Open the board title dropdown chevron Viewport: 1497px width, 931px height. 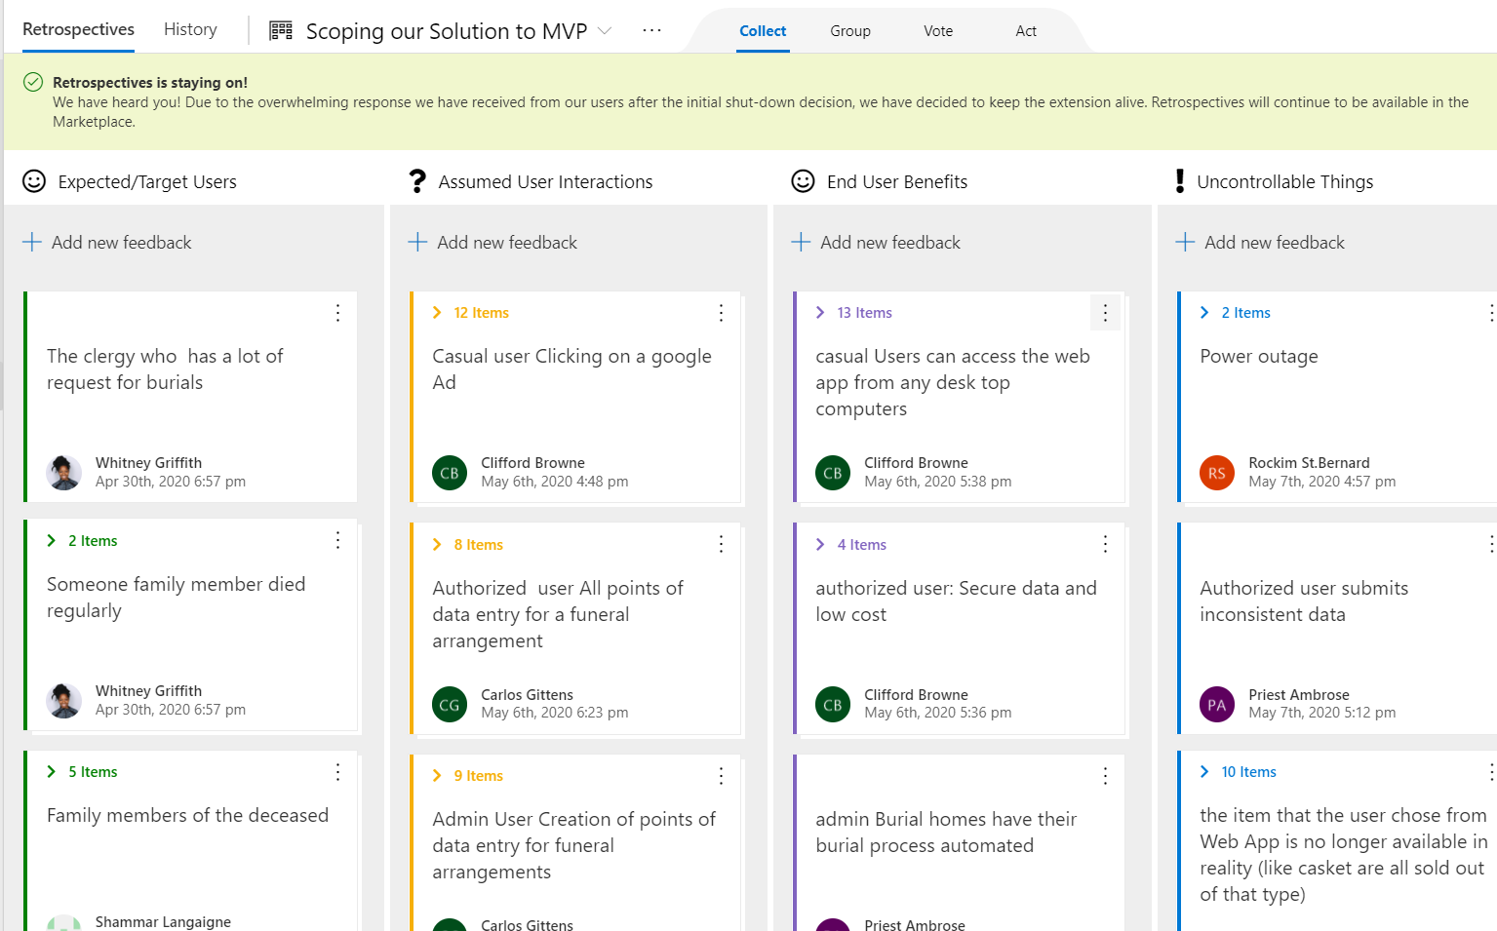(605, 30)
